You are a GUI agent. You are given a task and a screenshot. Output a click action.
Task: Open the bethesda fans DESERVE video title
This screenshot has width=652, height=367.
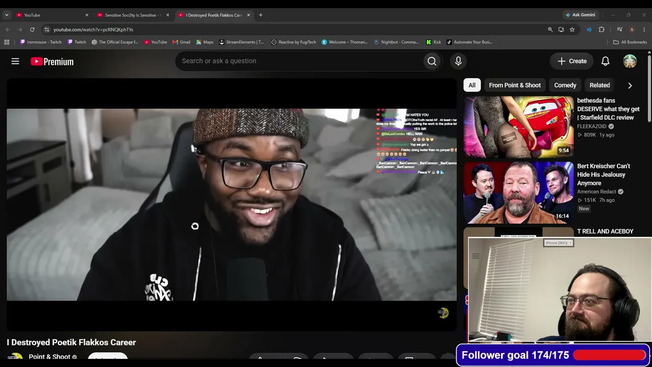click(608, 109)
